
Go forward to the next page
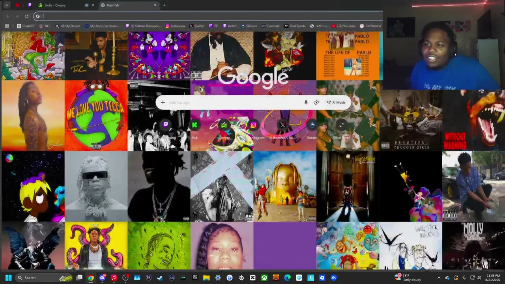point(17,16)
